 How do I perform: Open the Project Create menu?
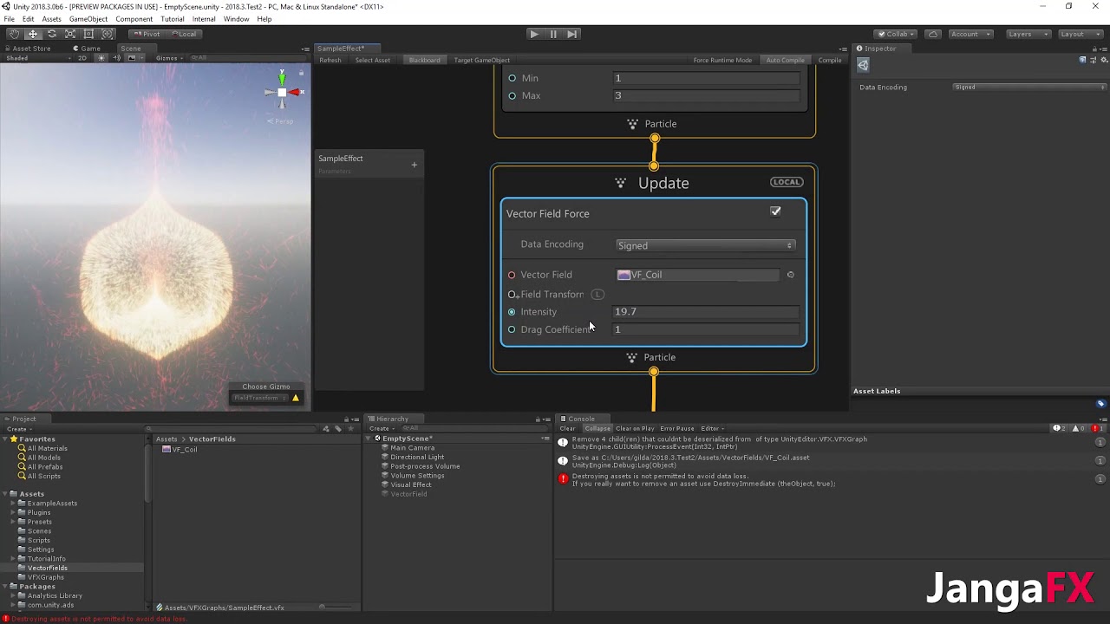[18, 428]
